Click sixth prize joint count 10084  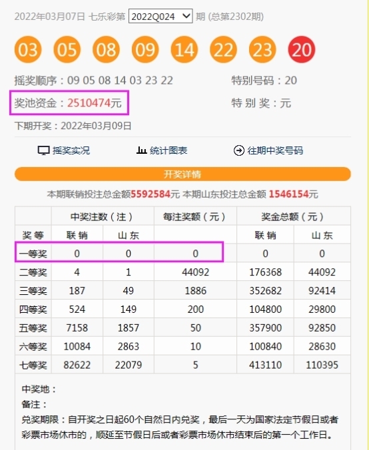pyautogui.click(x=77, y=346)
